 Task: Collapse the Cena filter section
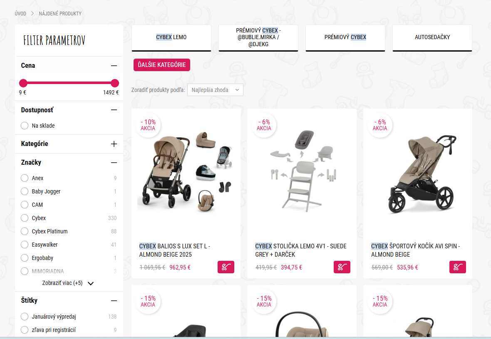pos(114,66)
